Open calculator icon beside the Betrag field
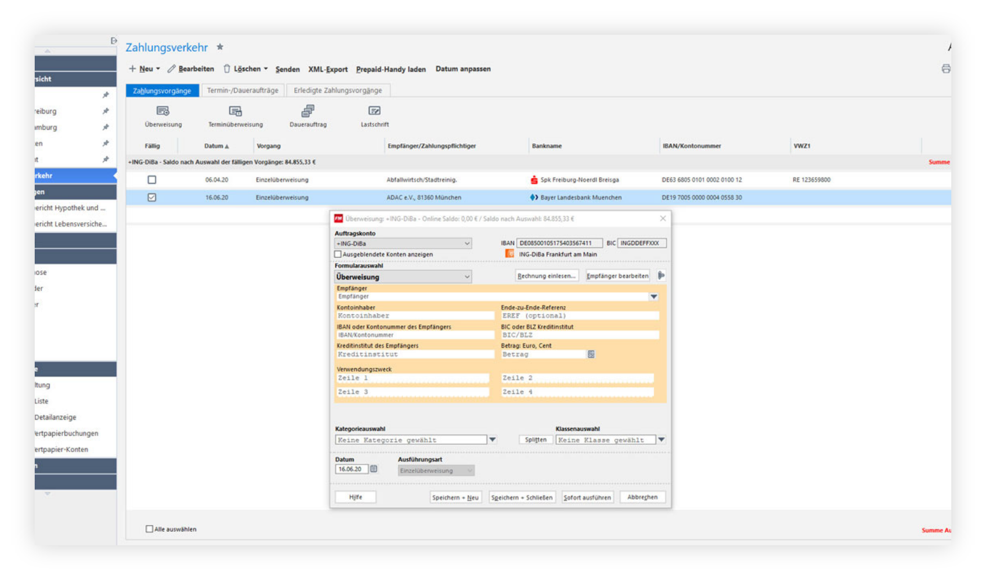 click(x=591, y=354)
